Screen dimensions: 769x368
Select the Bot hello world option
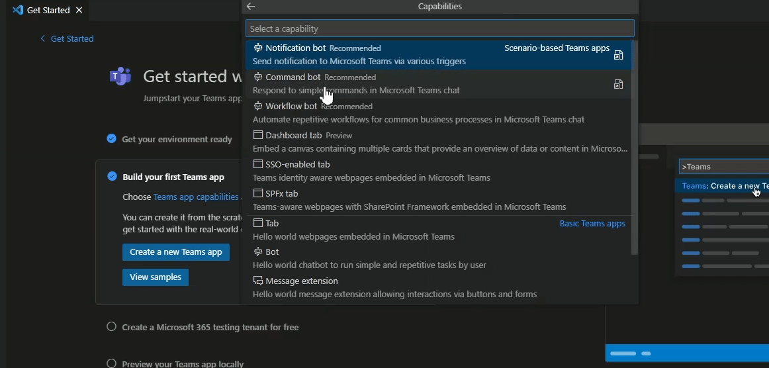click(439, 259)
